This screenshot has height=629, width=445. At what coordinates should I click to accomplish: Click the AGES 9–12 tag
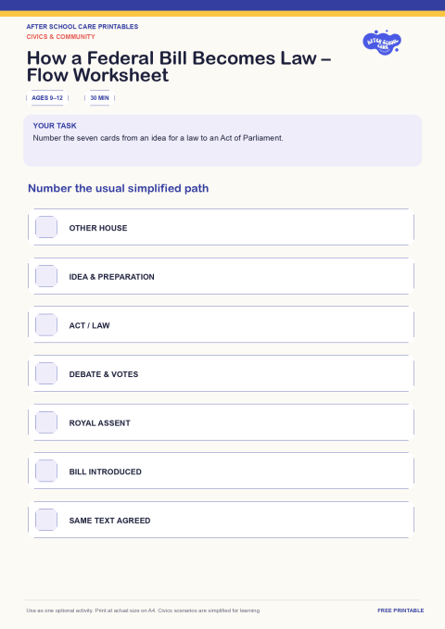tap(47, 98)
